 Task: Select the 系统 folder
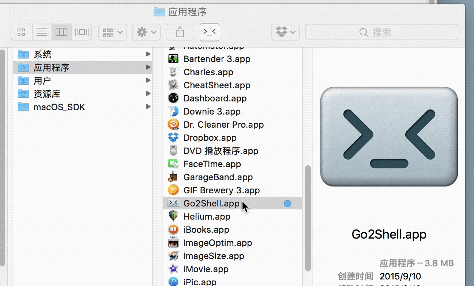click(42, 54)
